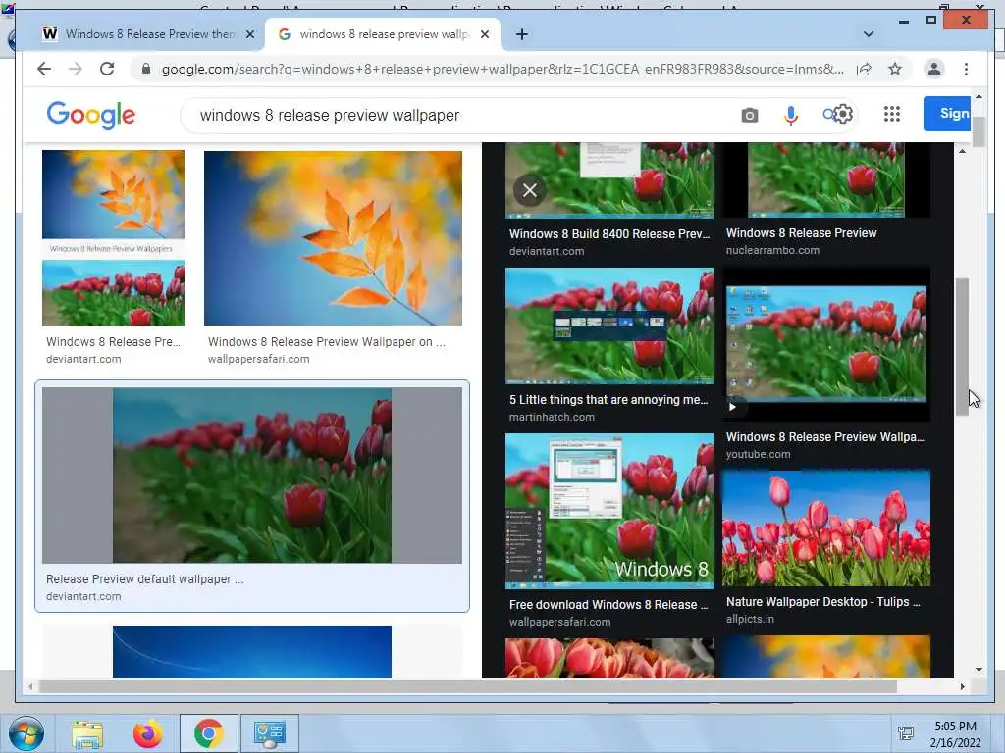1005x753 pixels.
Task: Click the network tray icon
Action: click(x=906, y=733)
